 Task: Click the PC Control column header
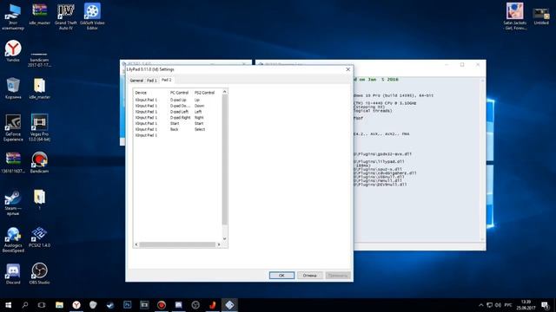[181, 93]
